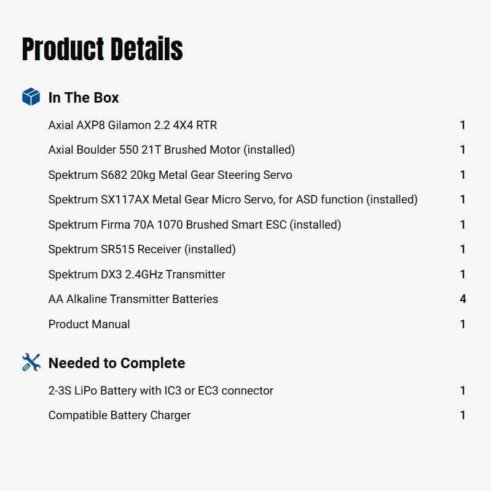Open the Product Manual item
The width and height of the screenshot is (491, 491).
(89, 324)
